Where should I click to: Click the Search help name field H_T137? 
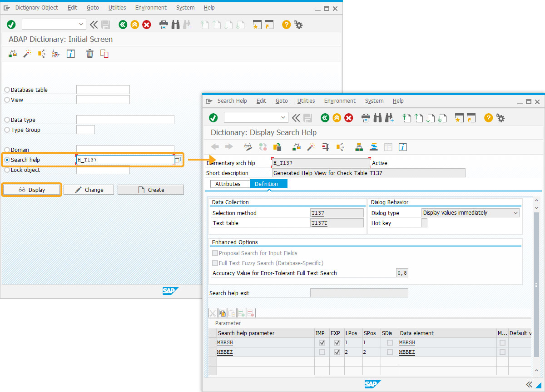125,160
